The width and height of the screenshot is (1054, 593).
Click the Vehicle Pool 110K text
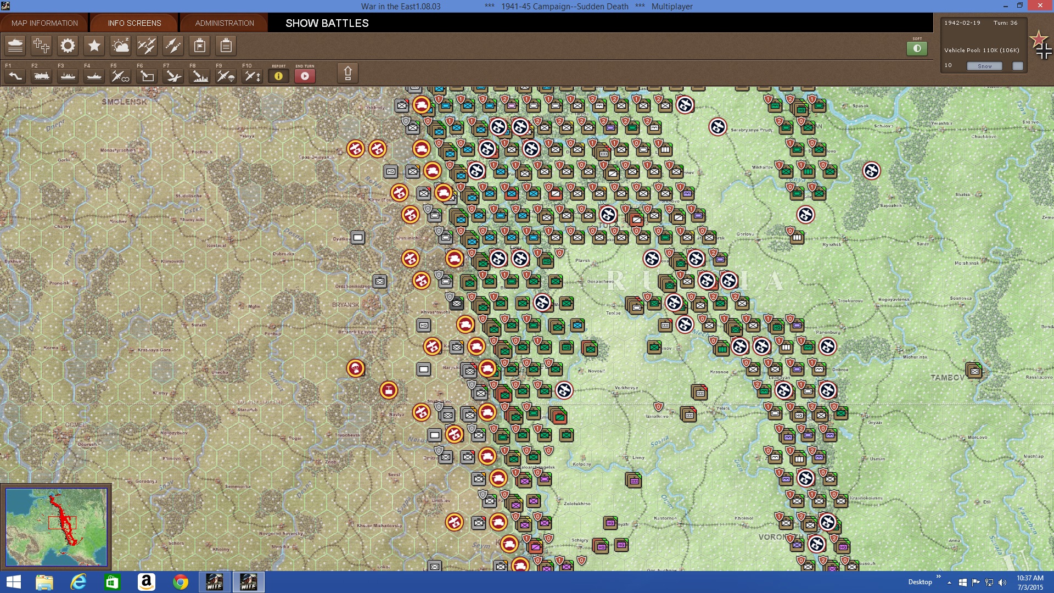pyautogui.click(x=982, y=50)
